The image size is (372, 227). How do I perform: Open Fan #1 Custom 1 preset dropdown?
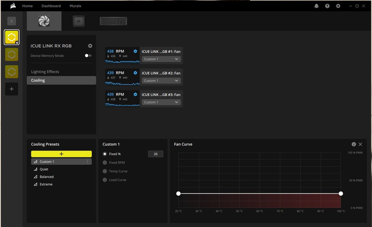coord(161,59)
